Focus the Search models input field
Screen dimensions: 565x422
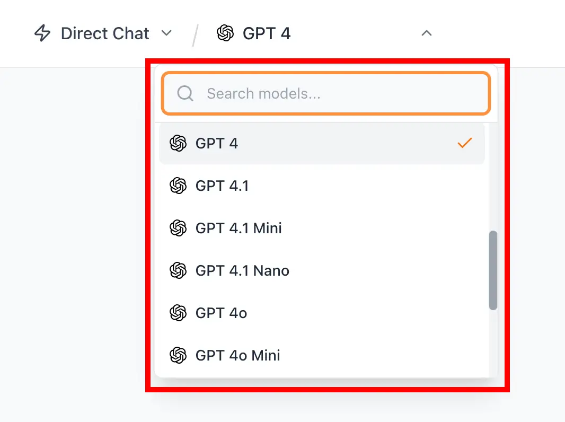339,94
